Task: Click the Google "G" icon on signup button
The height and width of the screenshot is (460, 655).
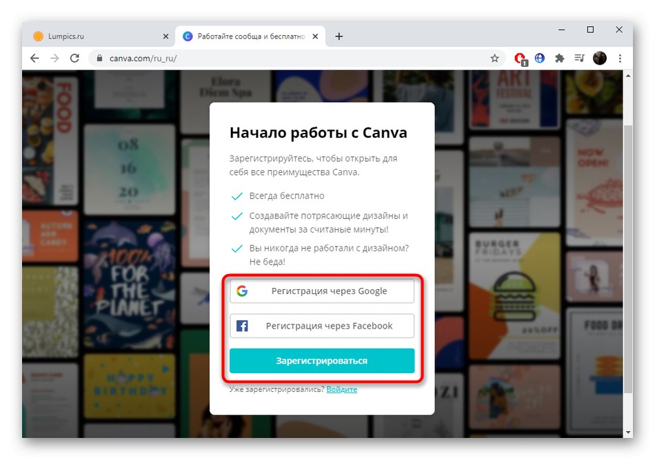Action: pyautogui.click(x=242, y=291)
